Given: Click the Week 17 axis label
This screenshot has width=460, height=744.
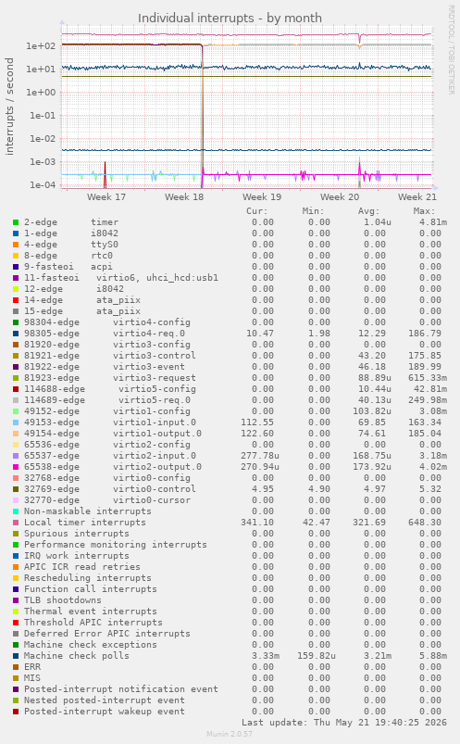Looking at the screenshot, I should [106, 197].
